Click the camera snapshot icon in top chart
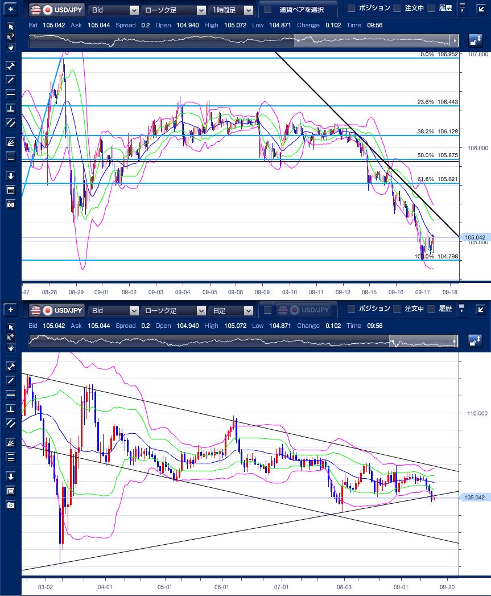Screen dimensions: 491x596 [10, 204]
